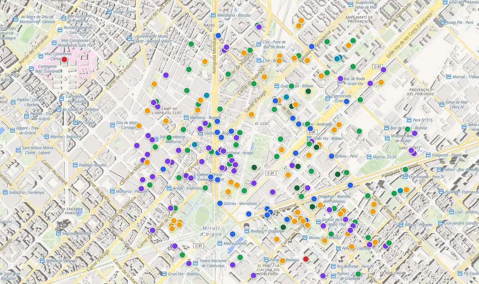This screenshot has width=479, height=284.
Task: Click the Marroc 33-30 stop icon
Action: 368,157
